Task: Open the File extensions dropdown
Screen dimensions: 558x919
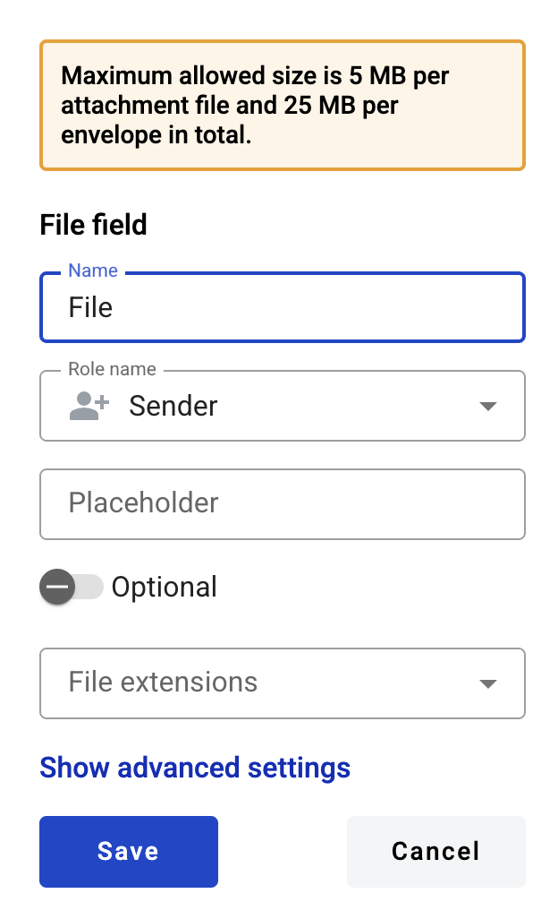Action: tap(283, 683)
